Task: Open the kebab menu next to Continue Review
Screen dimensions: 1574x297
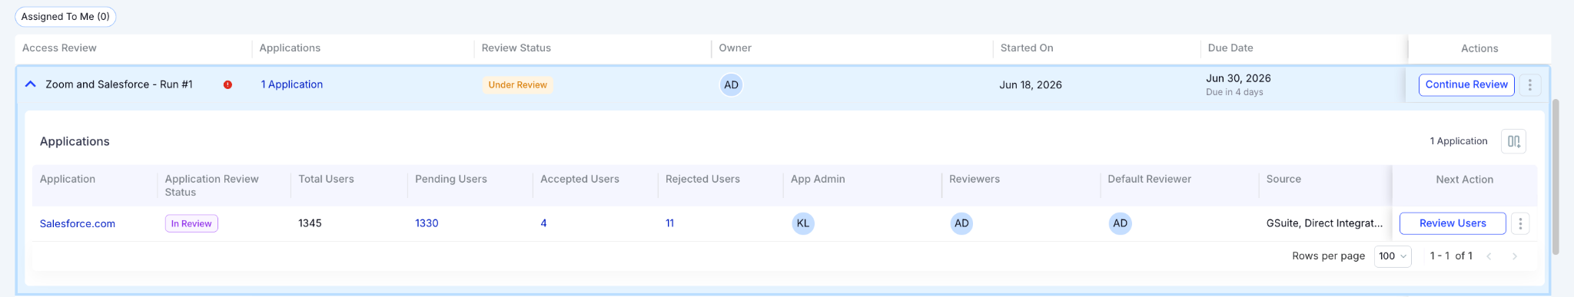Action: click(x=1529, y=85)
